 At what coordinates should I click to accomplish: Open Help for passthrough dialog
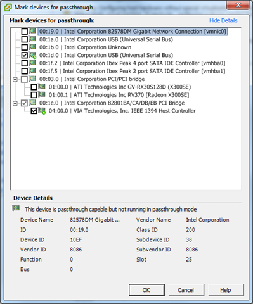coord(226,290)
